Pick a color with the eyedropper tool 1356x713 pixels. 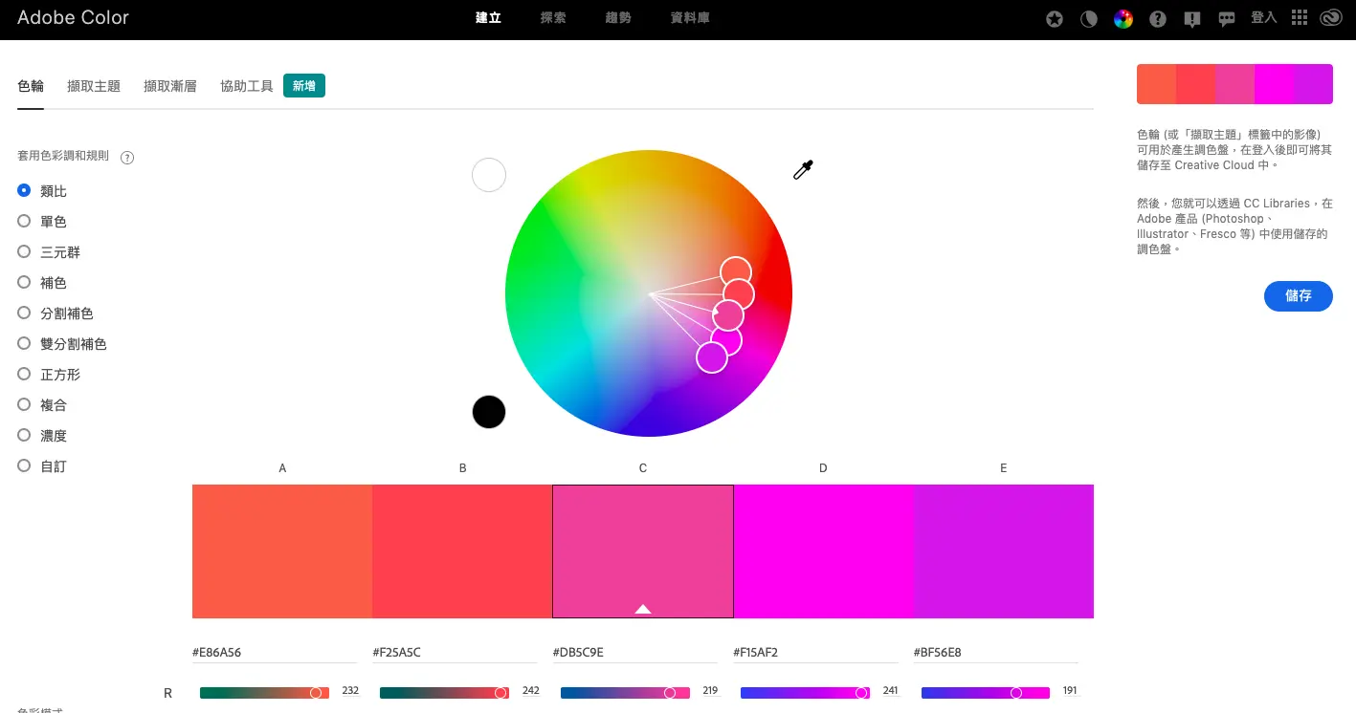(x=803, y=170)
